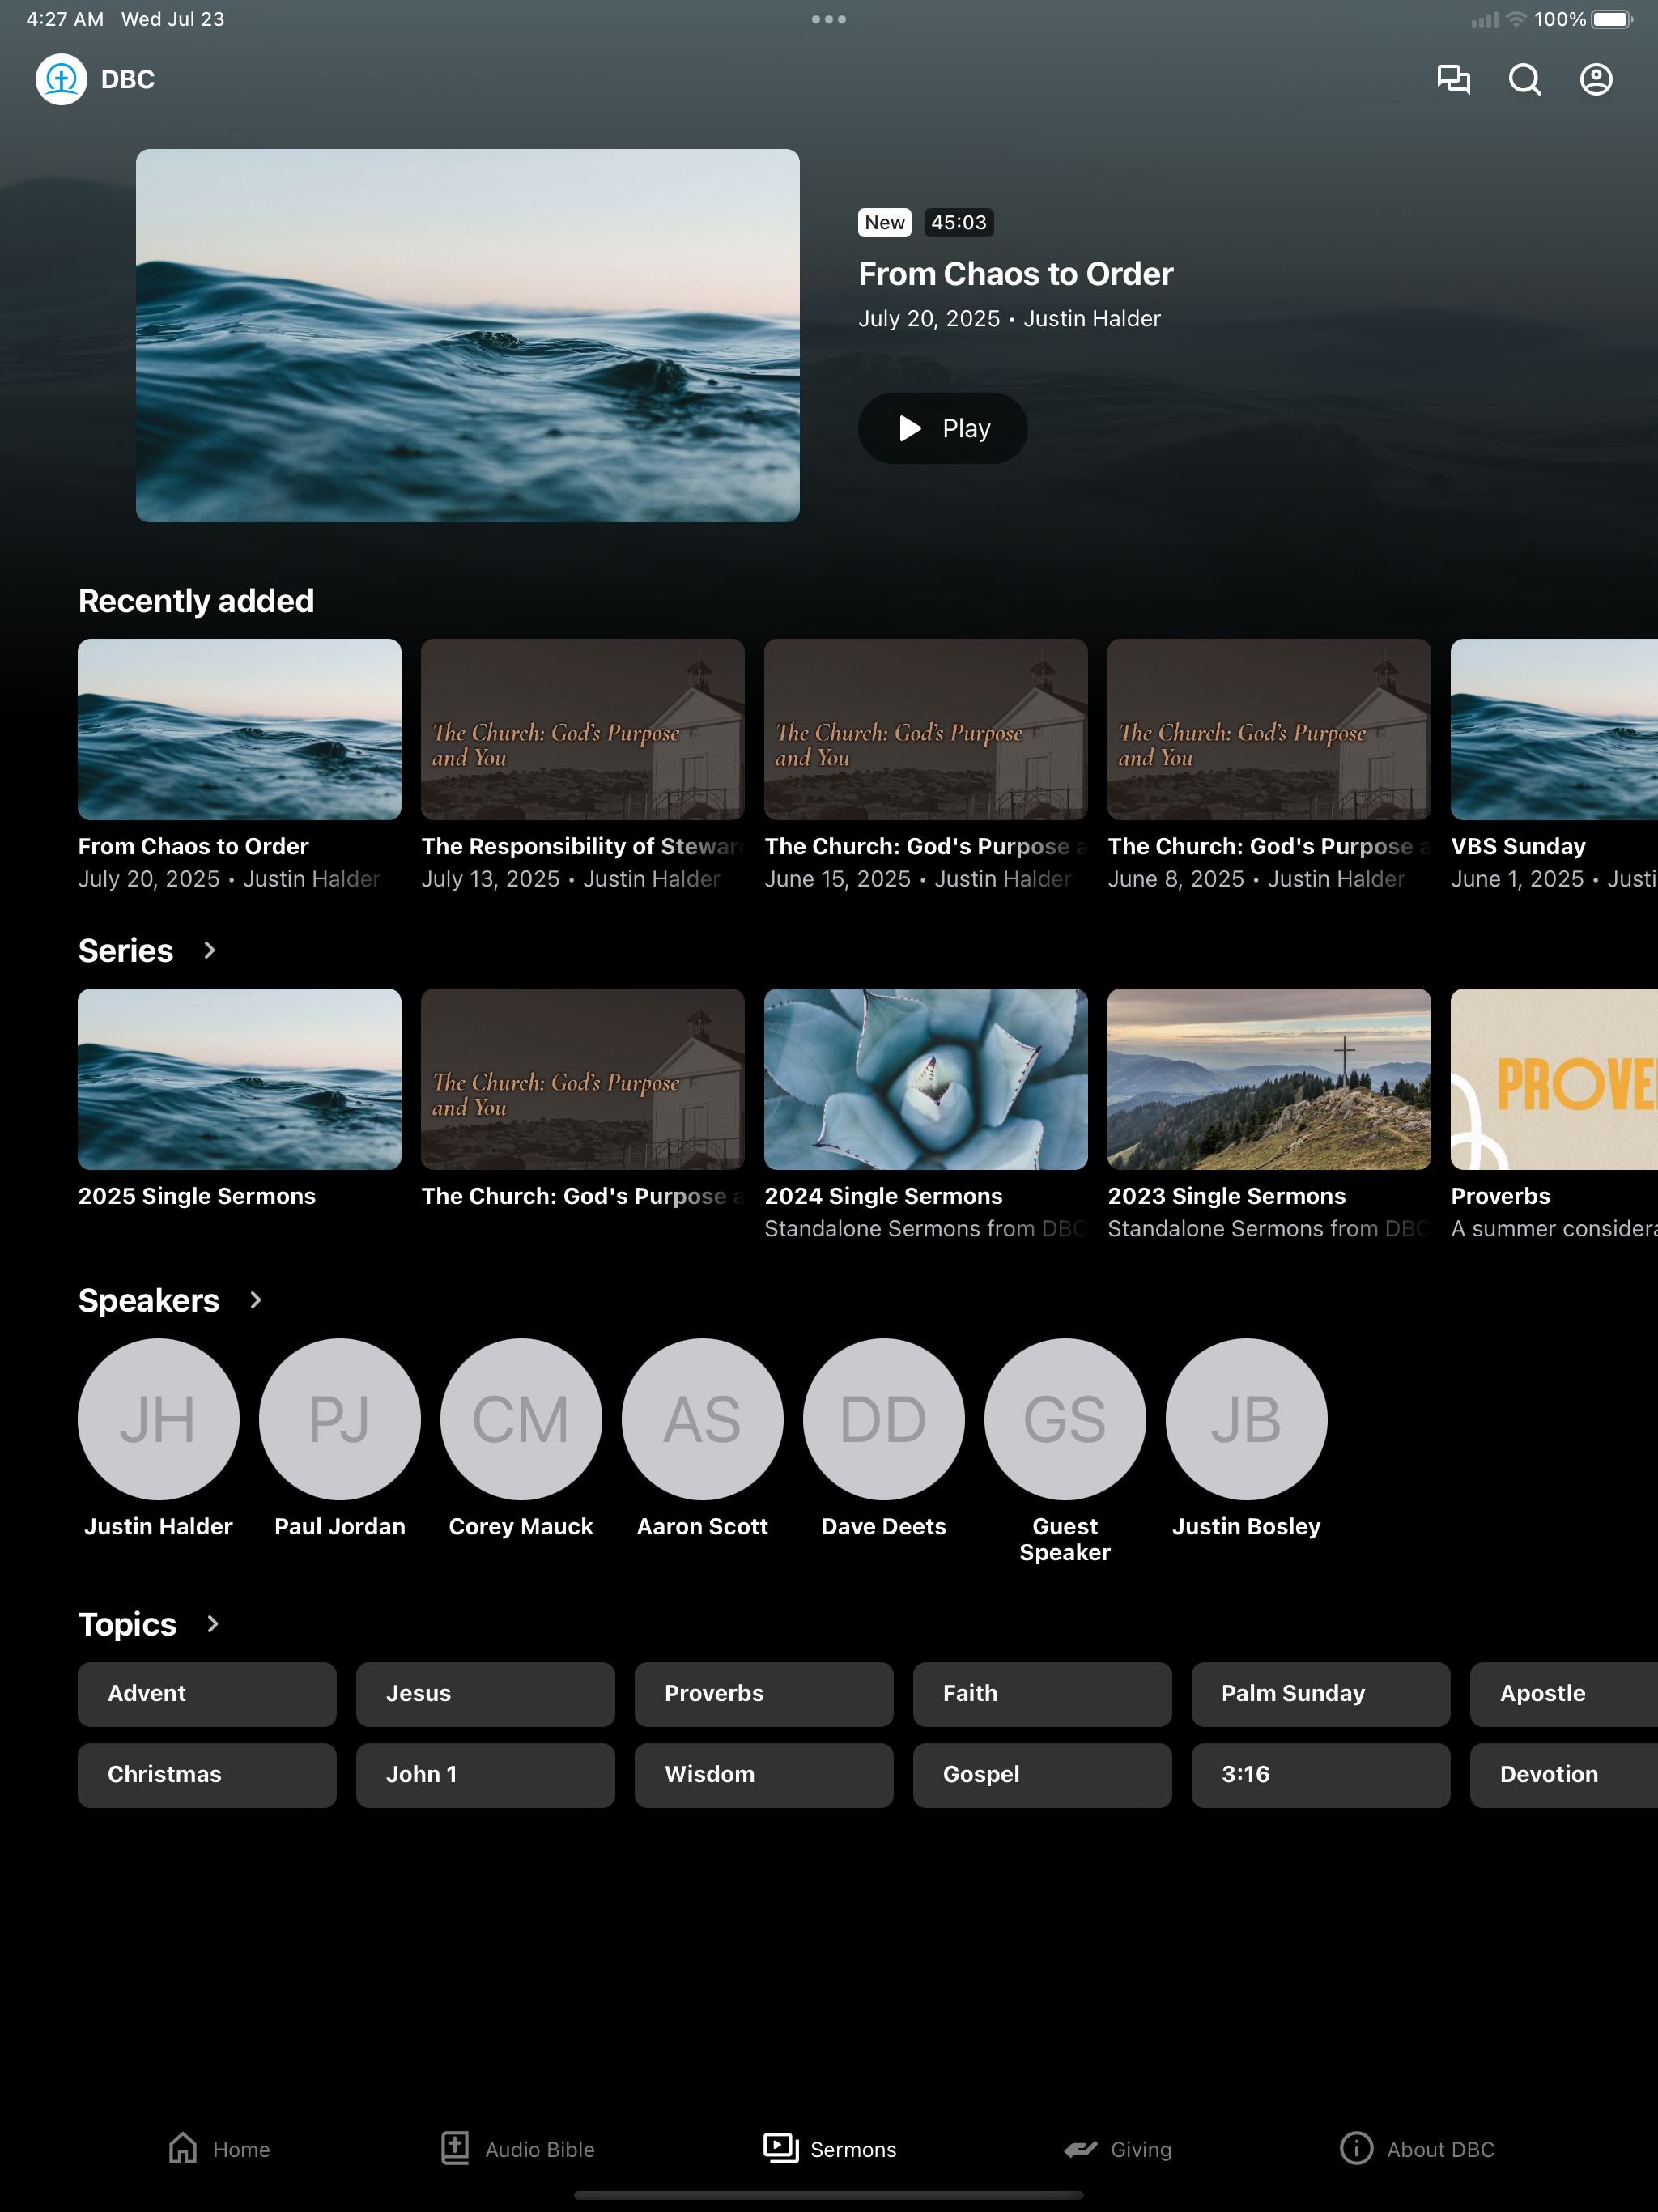Play the From Chaos to Order sermon
1658x2212 pixels.
point(943,428)
